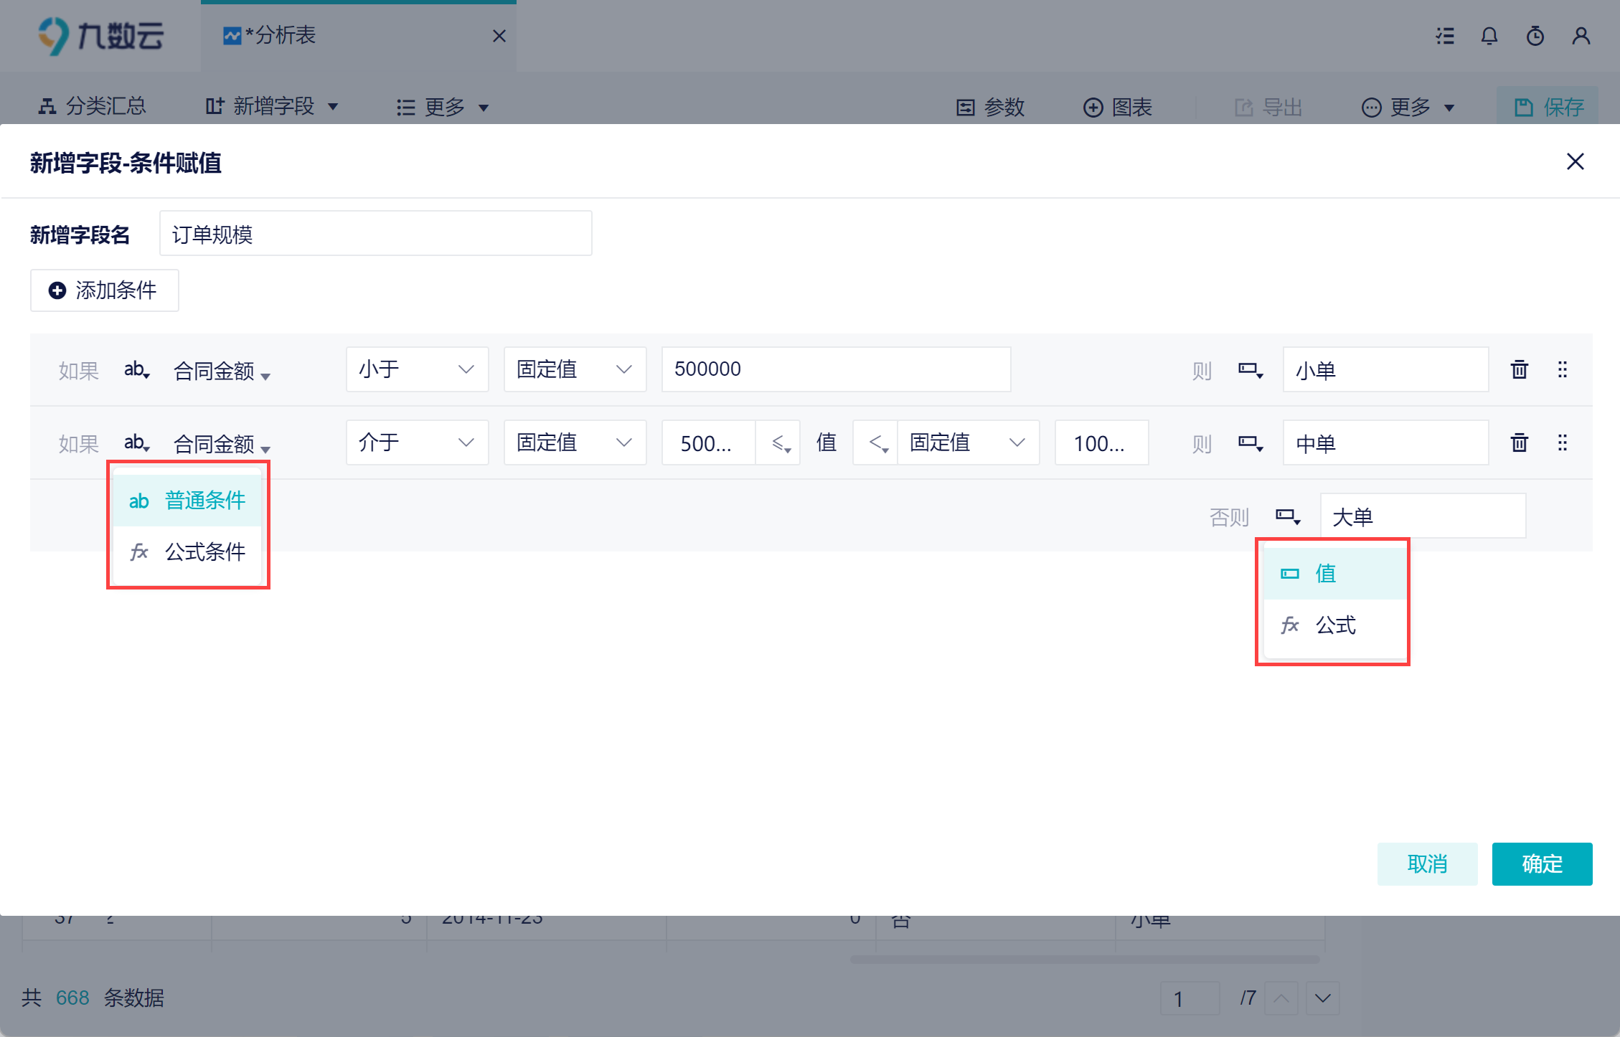1620x1037 pixels.
Task: Close the 新增字段-条件赋值 dialog with the X
Action: [1575, 161]
